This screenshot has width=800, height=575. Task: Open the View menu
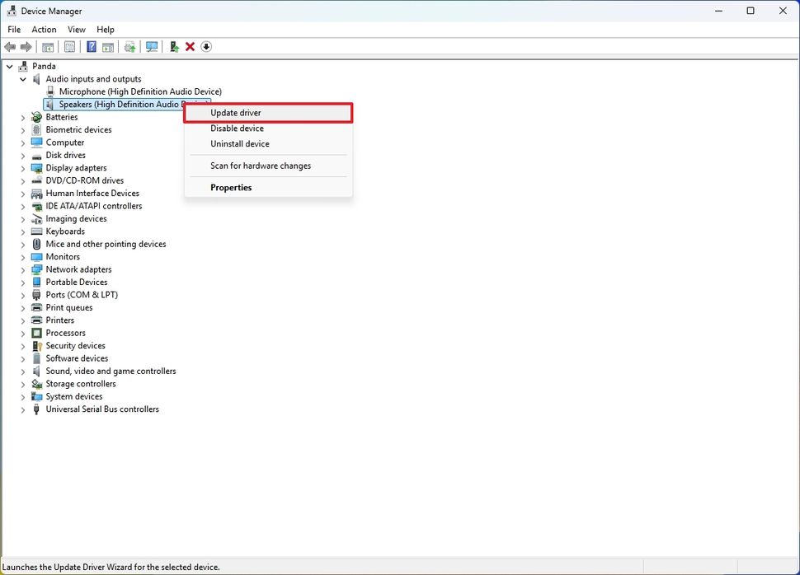click(76, 29)
